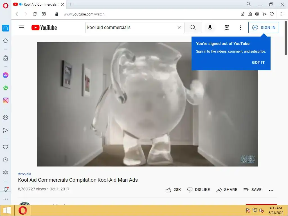This screenshot has width=288, height=216.
Task: Open volume speaker icon in tray
Action: click(x=262, y=210)
